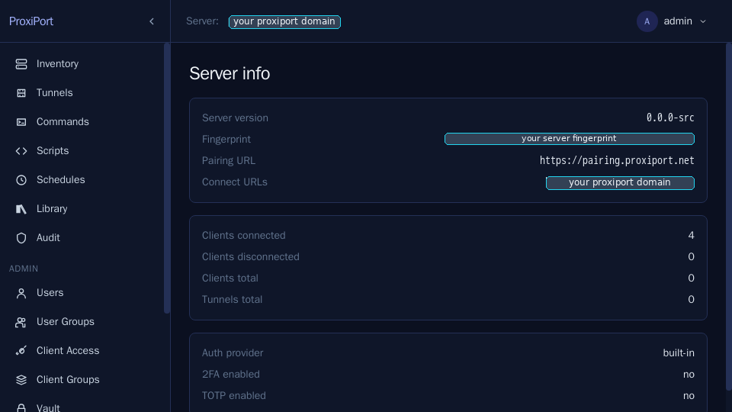Click the sidebar vertical scrollbar
Viewport: 732px width, 412px height.
(167, 178)
